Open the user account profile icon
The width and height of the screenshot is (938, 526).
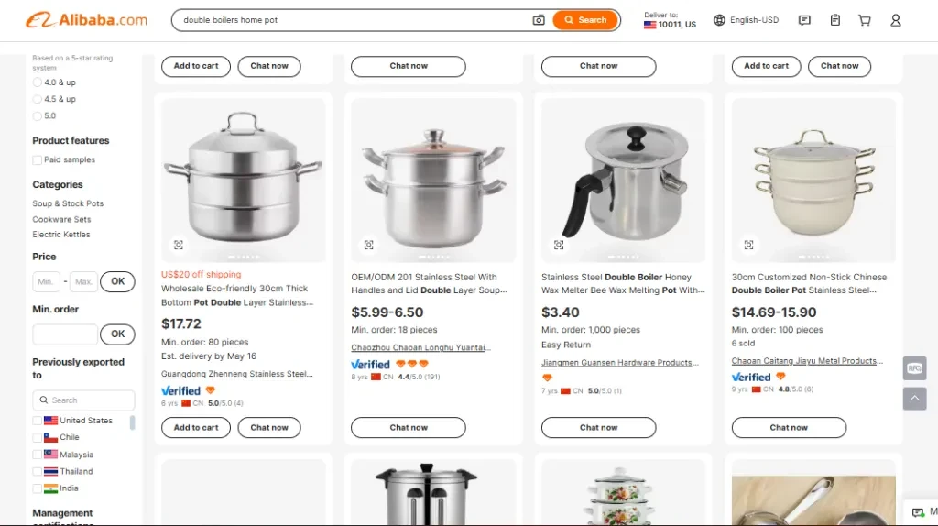896,20
